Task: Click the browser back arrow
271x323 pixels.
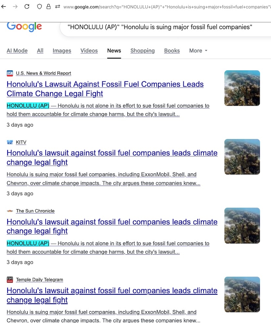Action: point(4,7)
